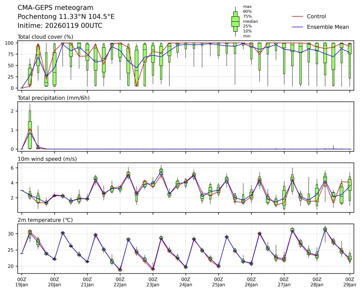361x292 pixels.
Task: Click the max label in boxplot legend
Action: [247, 6]
